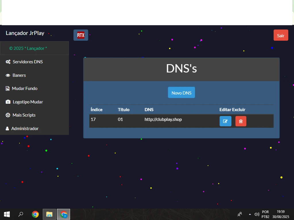
Task: Click the Editar Excluir column header
Action: [232, 110]
